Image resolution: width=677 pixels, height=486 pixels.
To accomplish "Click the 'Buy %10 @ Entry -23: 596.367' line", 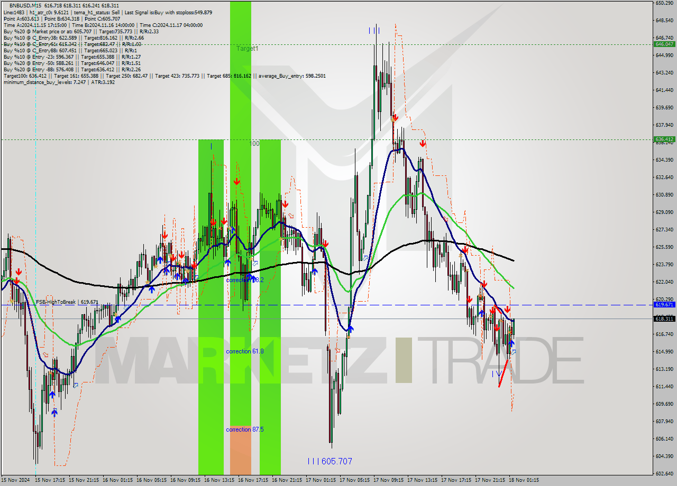I will tap(72, 57).
